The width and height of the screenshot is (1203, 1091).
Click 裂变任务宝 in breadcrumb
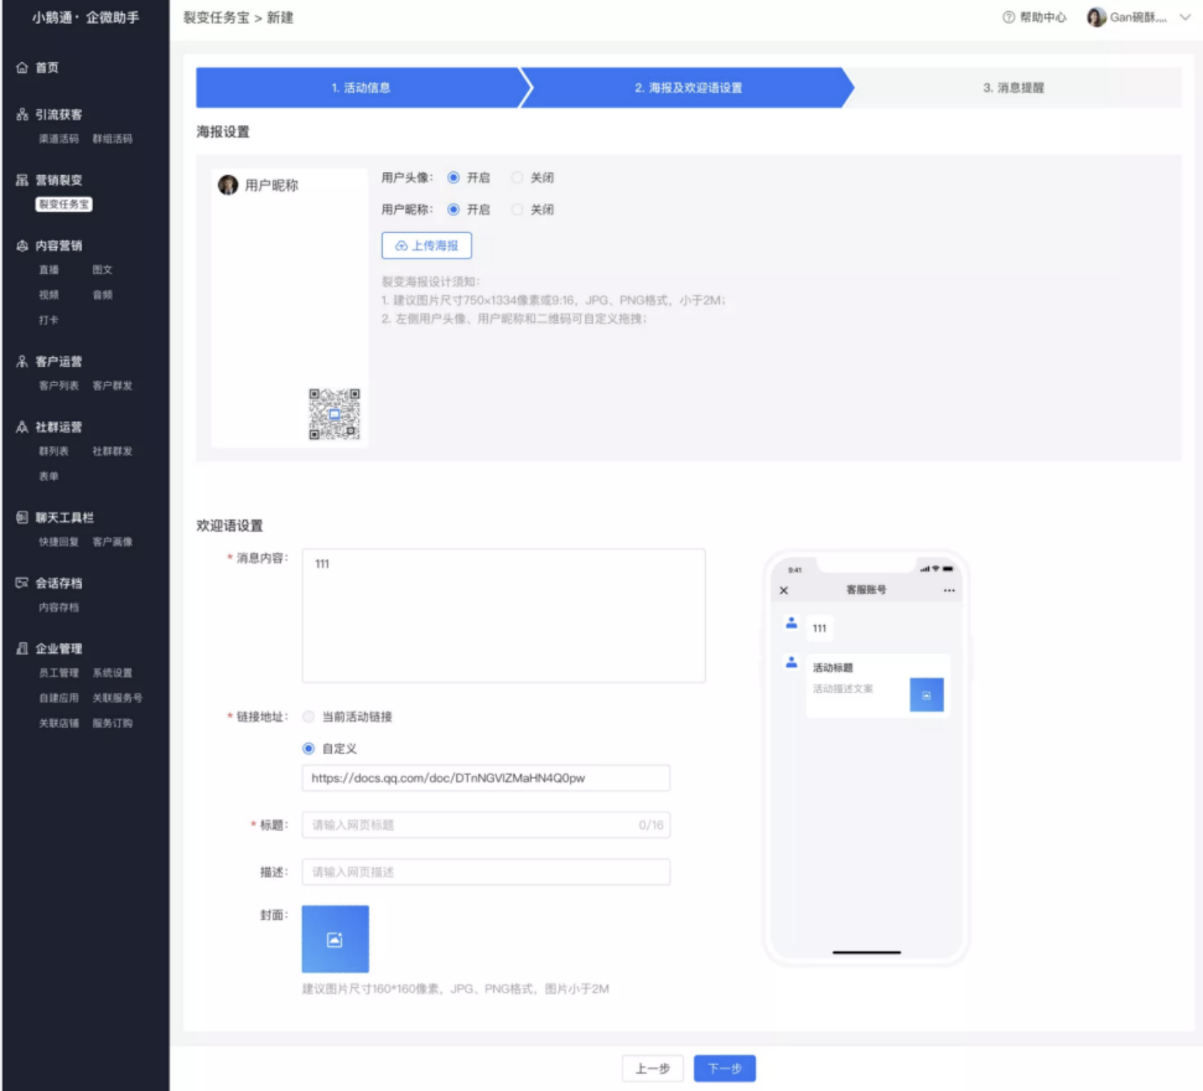[x=216, y=17]
